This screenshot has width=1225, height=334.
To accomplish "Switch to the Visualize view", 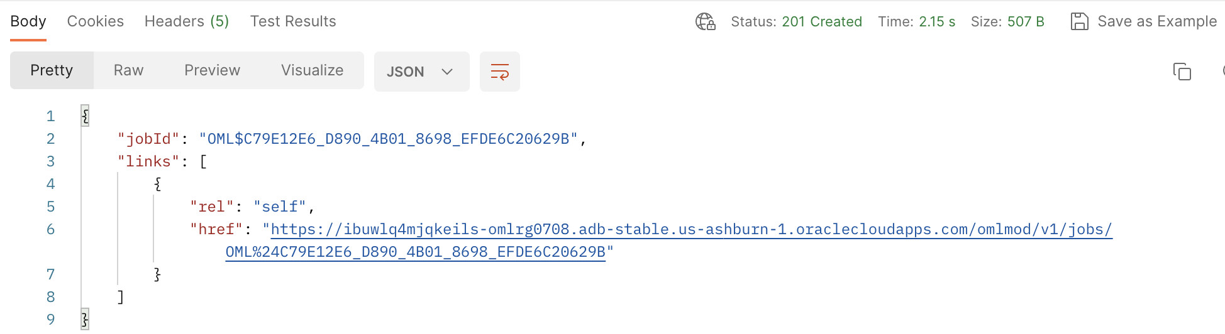I will [x=312, y=70].
